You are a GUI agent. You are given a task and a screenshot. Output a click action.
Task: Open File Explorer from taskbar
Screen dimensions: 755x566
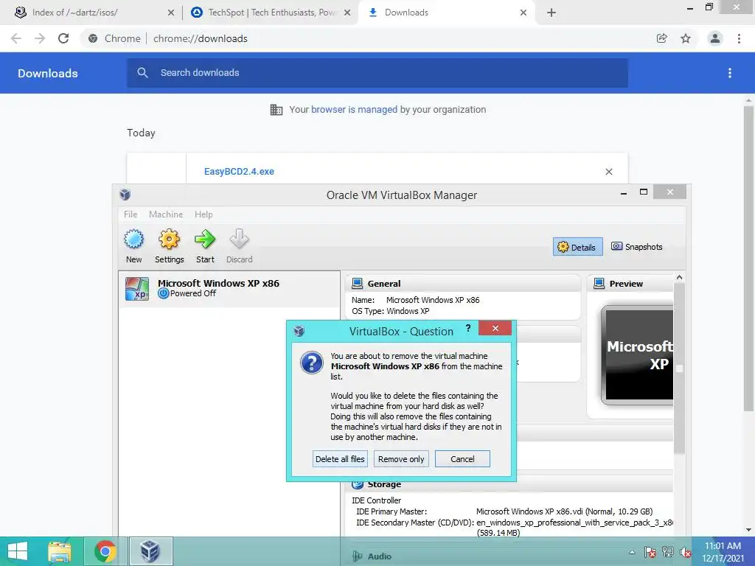[60, 551]
